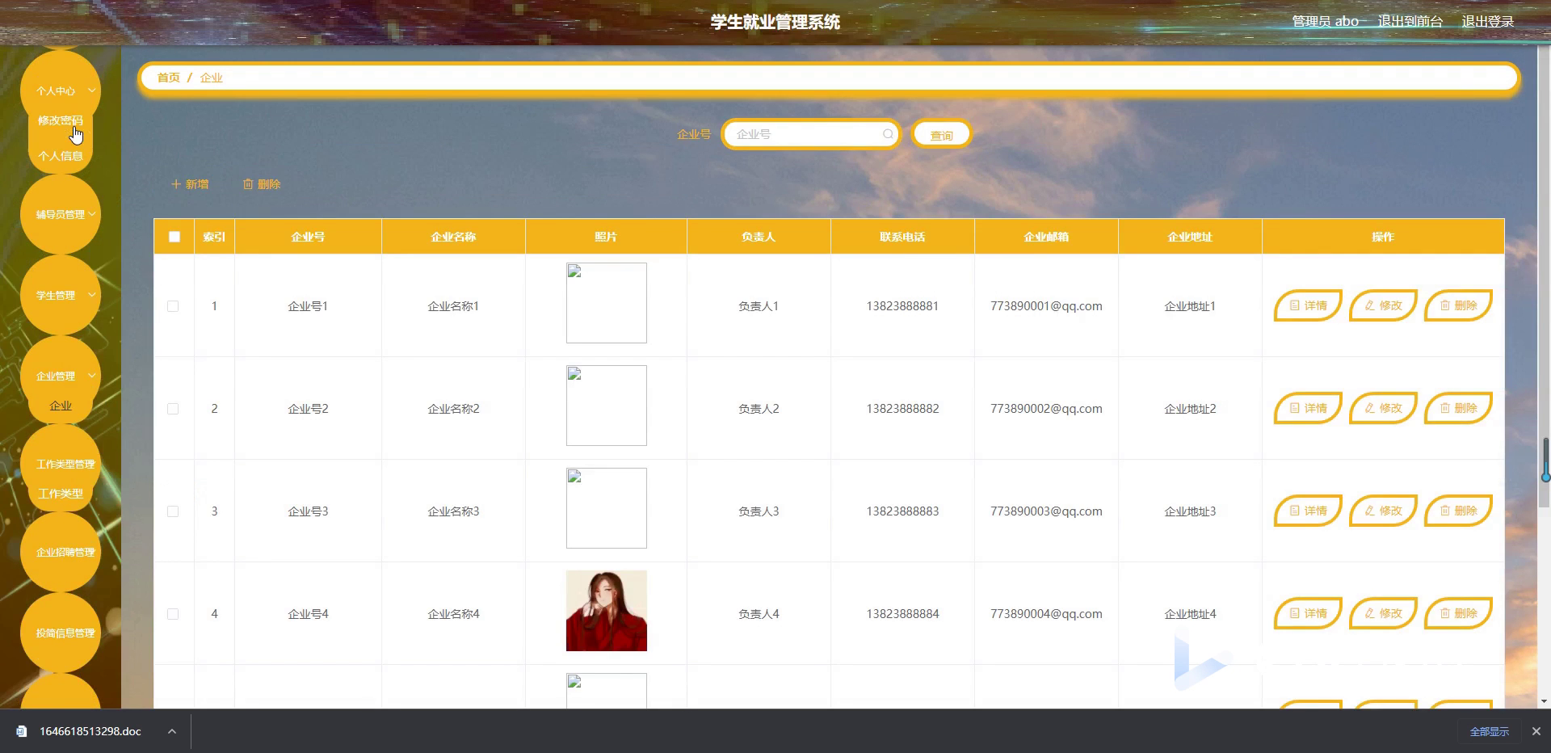Click the broken image thumbnail in row 3
1551x753 pixels.
pos(606,508)
